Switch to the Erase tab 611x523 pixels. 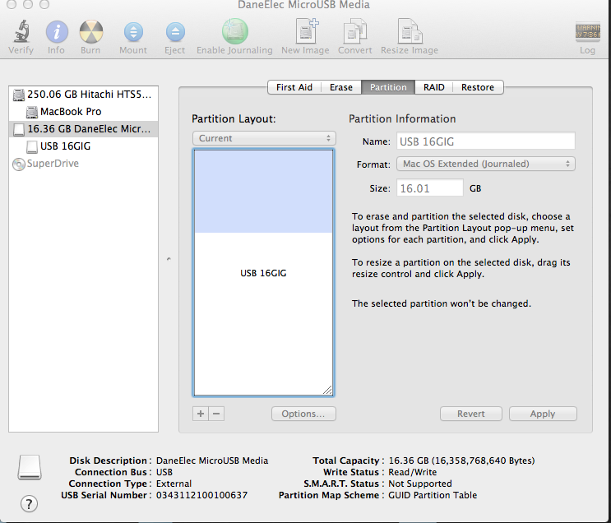pos(341,87)
